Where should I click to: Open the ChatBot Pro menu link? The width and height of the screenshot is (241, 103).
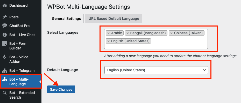click(19, 26)
